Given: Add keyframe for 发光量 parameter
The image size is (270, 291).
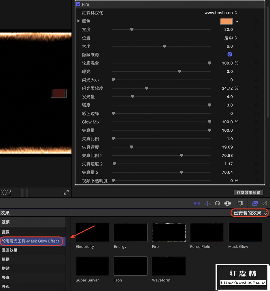Looking at the screenshot, I should coord(257,97).
